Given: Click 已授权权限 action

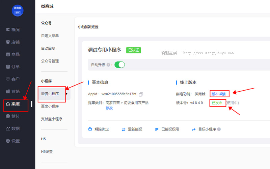Looking at the screenshot, I should pos(170,129).
